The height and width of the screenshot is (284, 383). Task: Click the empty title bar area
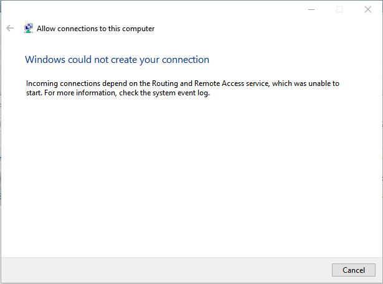click(156, 9)
